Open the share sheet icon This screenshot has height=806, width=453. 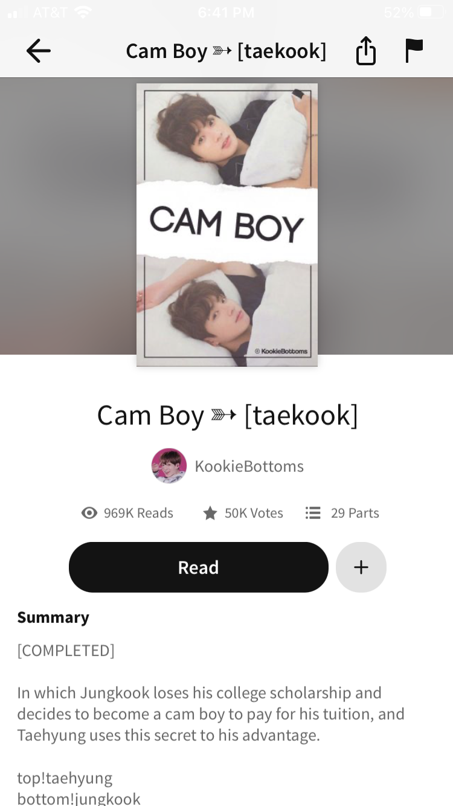tap(365, 51)
